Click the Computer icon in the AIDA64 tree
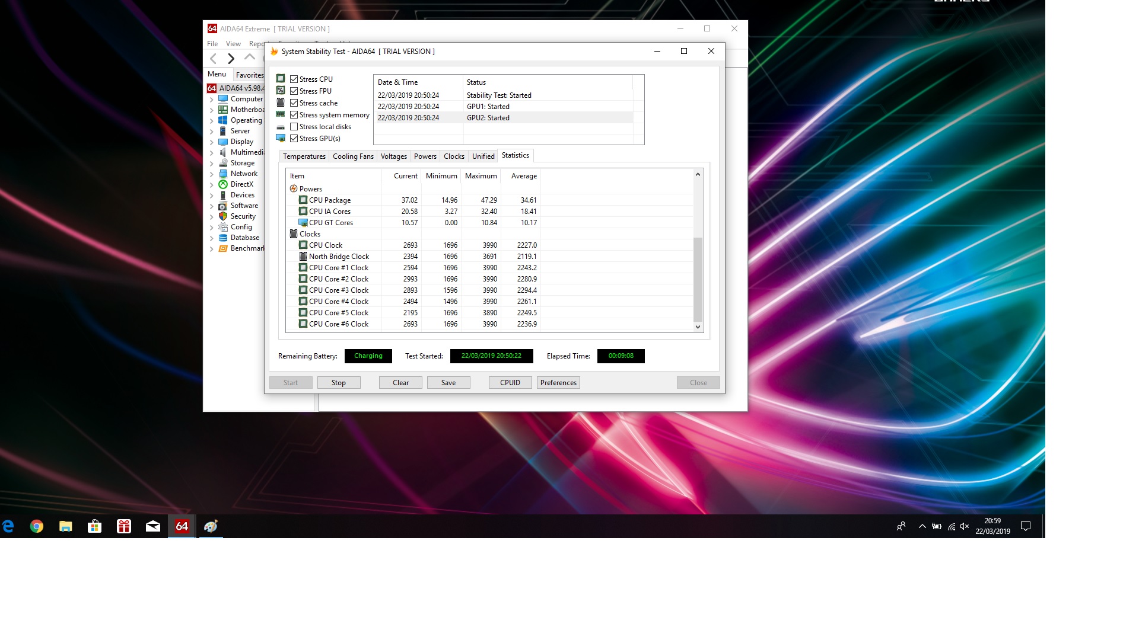The height and width of the screenshot is (640, 1139). [x=223, y=99]
